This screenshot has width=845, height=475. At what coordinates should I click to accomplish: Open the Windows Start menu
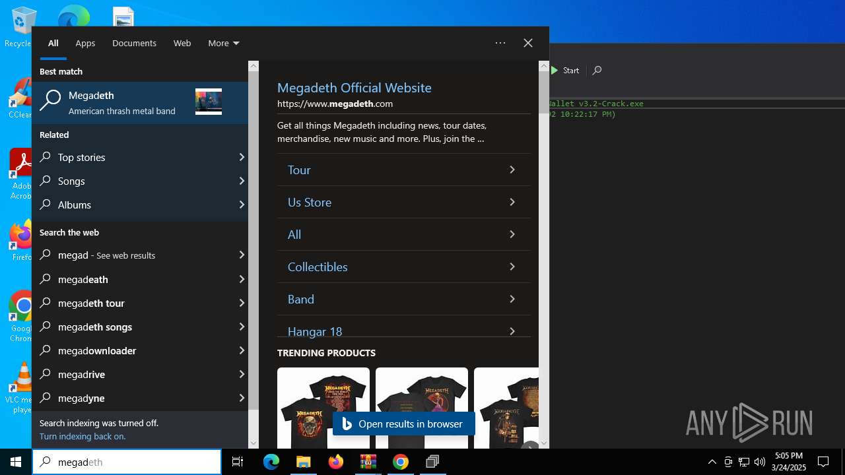(x=16, y=462)
